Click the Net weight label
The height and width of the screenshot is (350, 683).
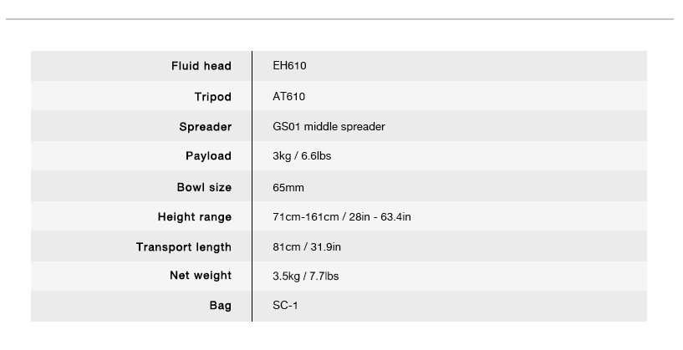point(201,276)
